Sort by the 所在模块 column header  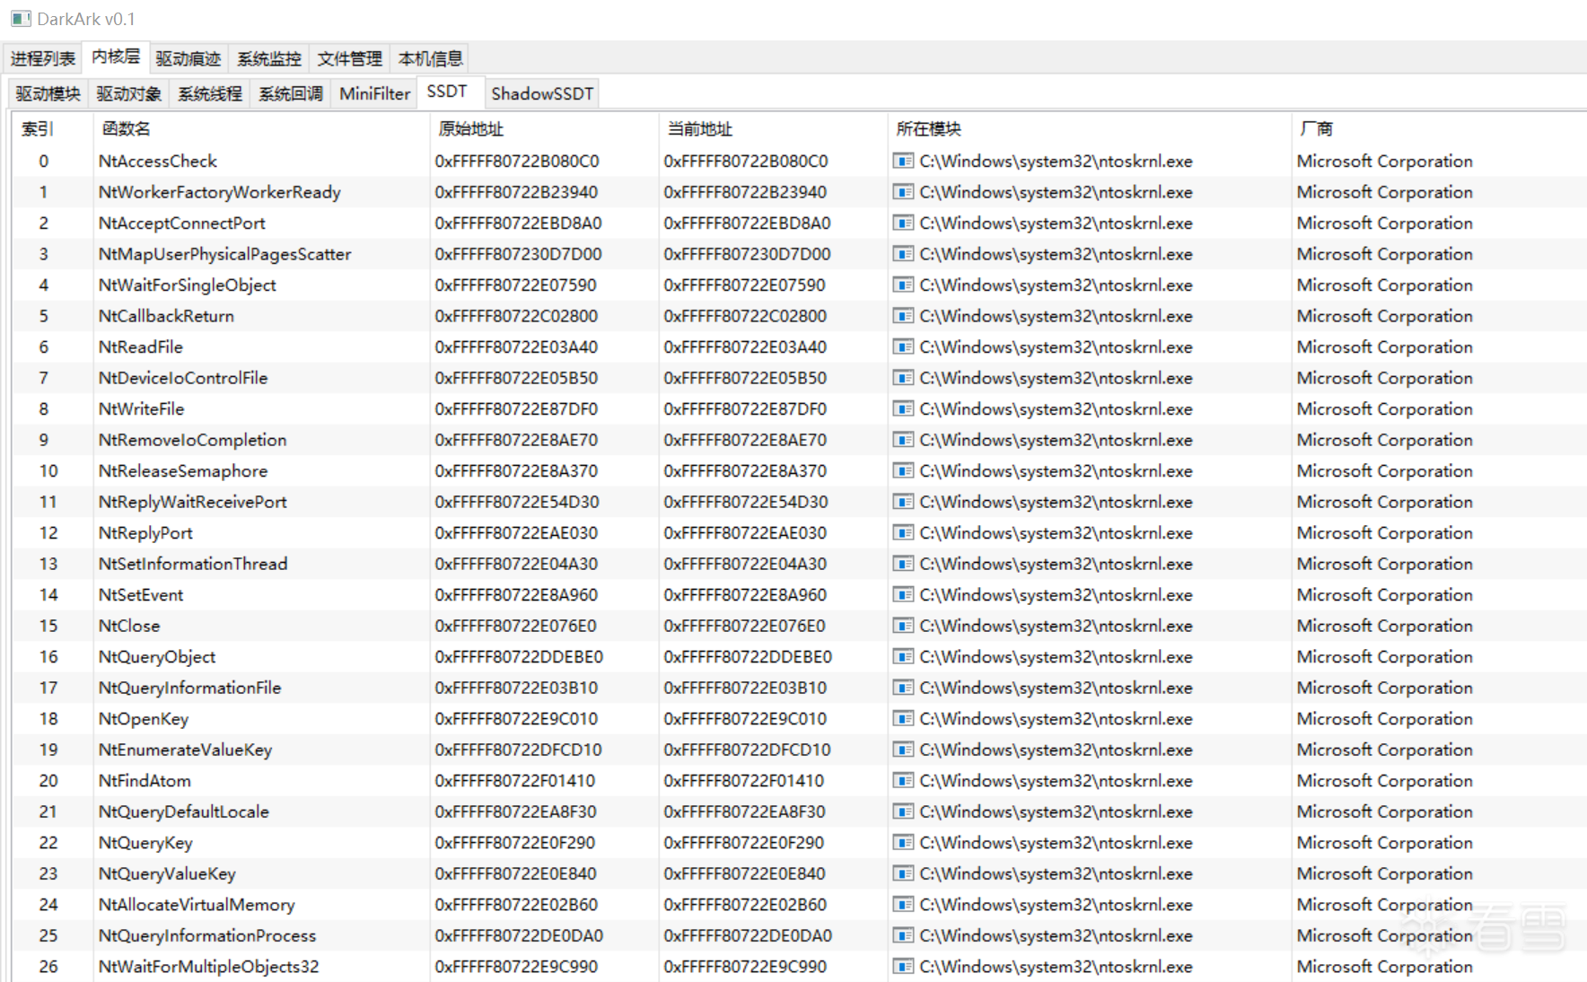(1089, 129)
